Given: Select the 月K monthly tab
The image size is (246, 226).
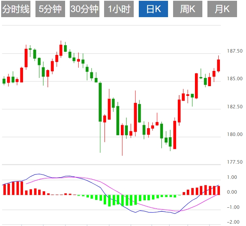Looking at the screenshot, I should pyautogui.click(x=222, y=9).
